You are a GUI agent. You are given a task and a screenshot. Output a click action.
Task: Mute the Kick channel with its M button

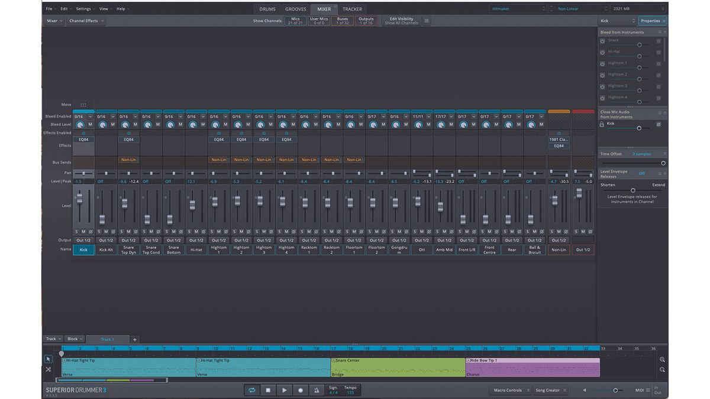click(83, 231)
